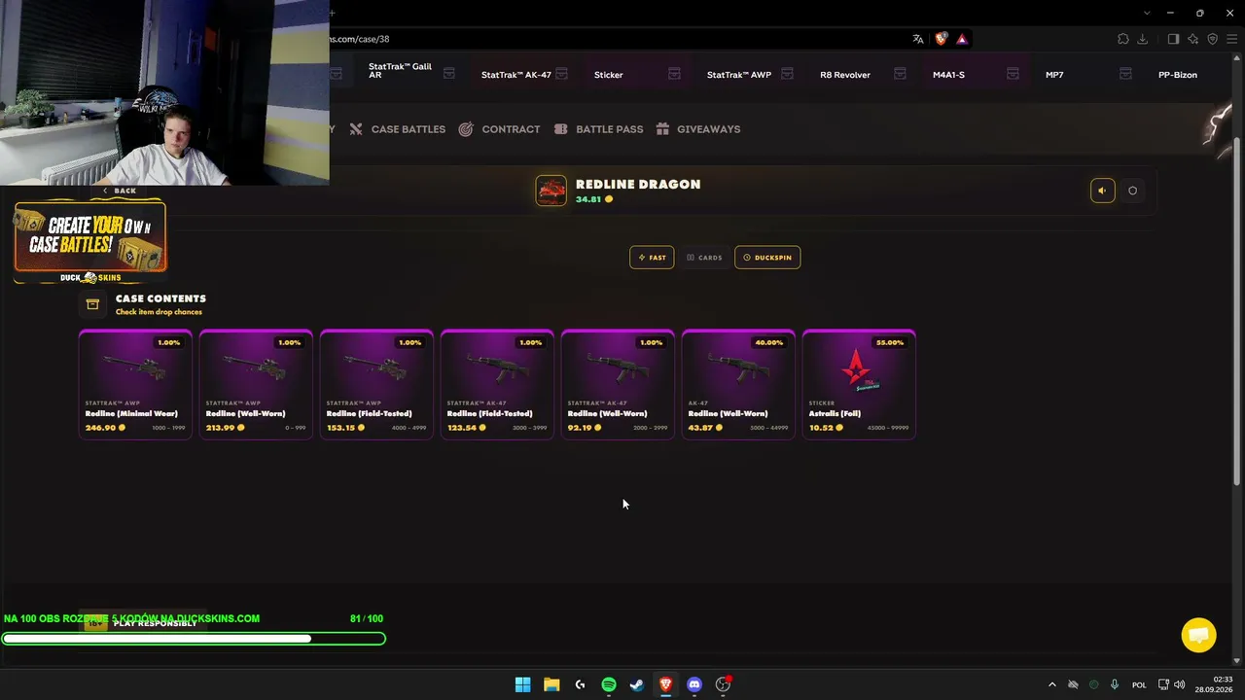This screenshot has width=1245, height=700.
Task: Click the MP7 live drop item
Action: tap(1054, 75)
